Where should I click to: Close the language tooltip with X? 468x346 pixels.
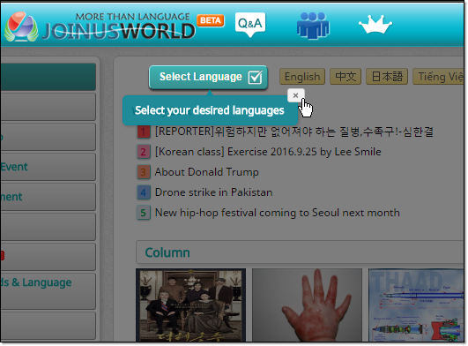coord(296,95)
